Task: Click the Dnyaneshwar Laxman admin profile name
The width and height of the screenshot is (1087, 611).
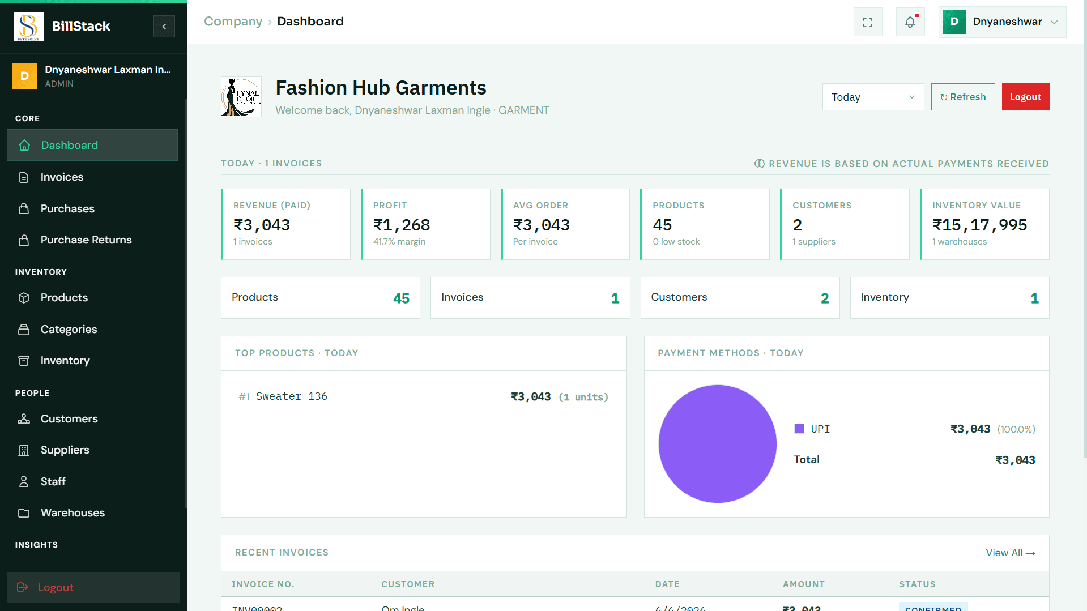Action: coord(108,70)
